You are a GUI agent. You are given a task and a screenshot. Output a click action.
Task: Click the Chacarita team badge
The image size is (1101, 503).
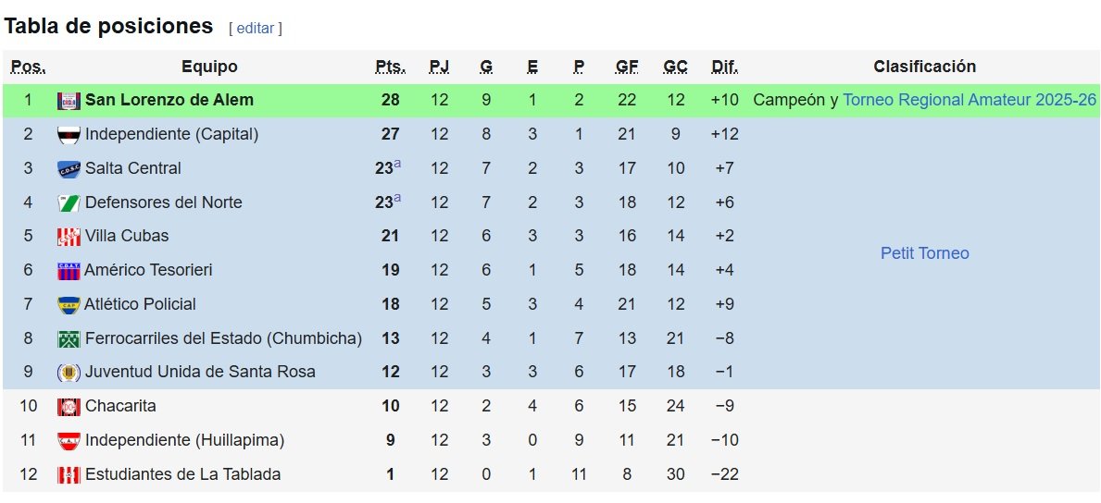(x=69, y=407)
